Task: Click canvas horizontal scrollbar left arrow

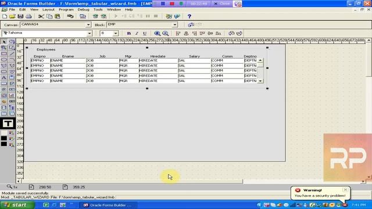Action: point(19,181)
